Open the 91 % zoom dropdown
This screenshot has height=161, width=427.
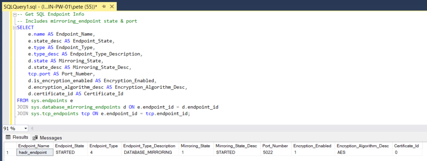(26, 129)
